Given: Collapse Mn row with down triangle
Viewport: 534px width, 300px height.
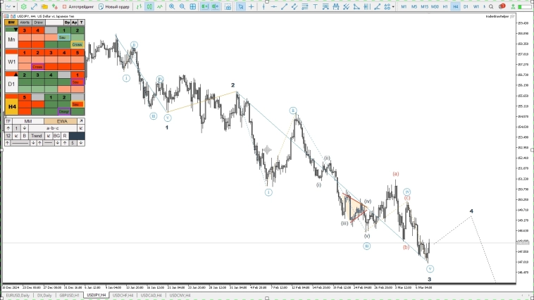Looking at the screenshot, I should [x=15, y=30].
